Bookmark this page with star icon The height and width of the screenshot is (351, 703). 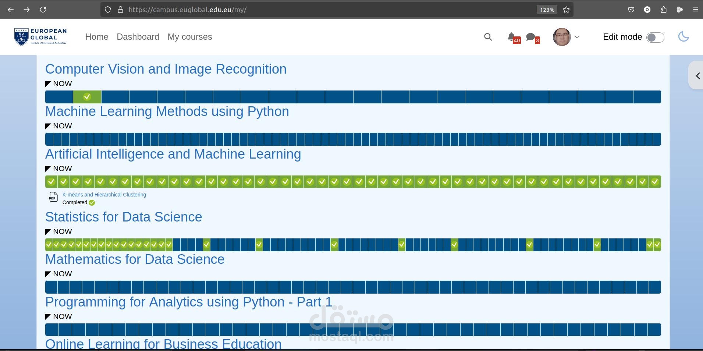tap(567, 10)
